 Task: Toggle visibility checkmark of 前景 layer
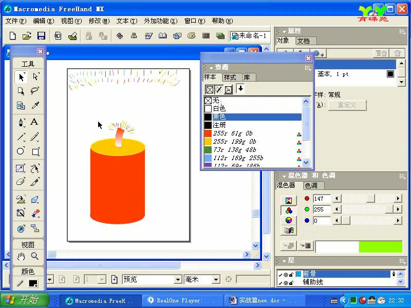(x=280, y=275)
